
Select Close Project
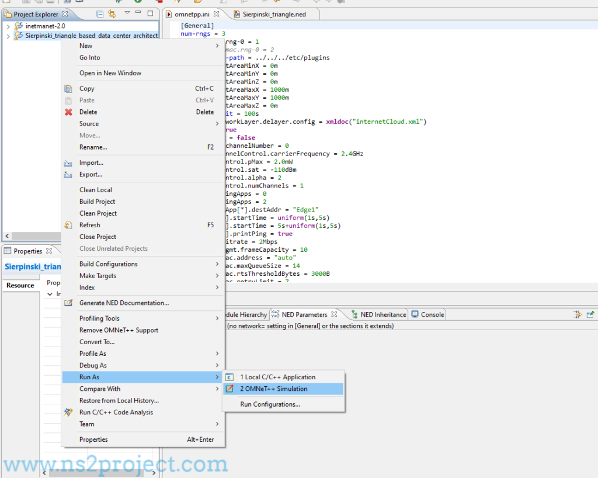coord(143,237)
